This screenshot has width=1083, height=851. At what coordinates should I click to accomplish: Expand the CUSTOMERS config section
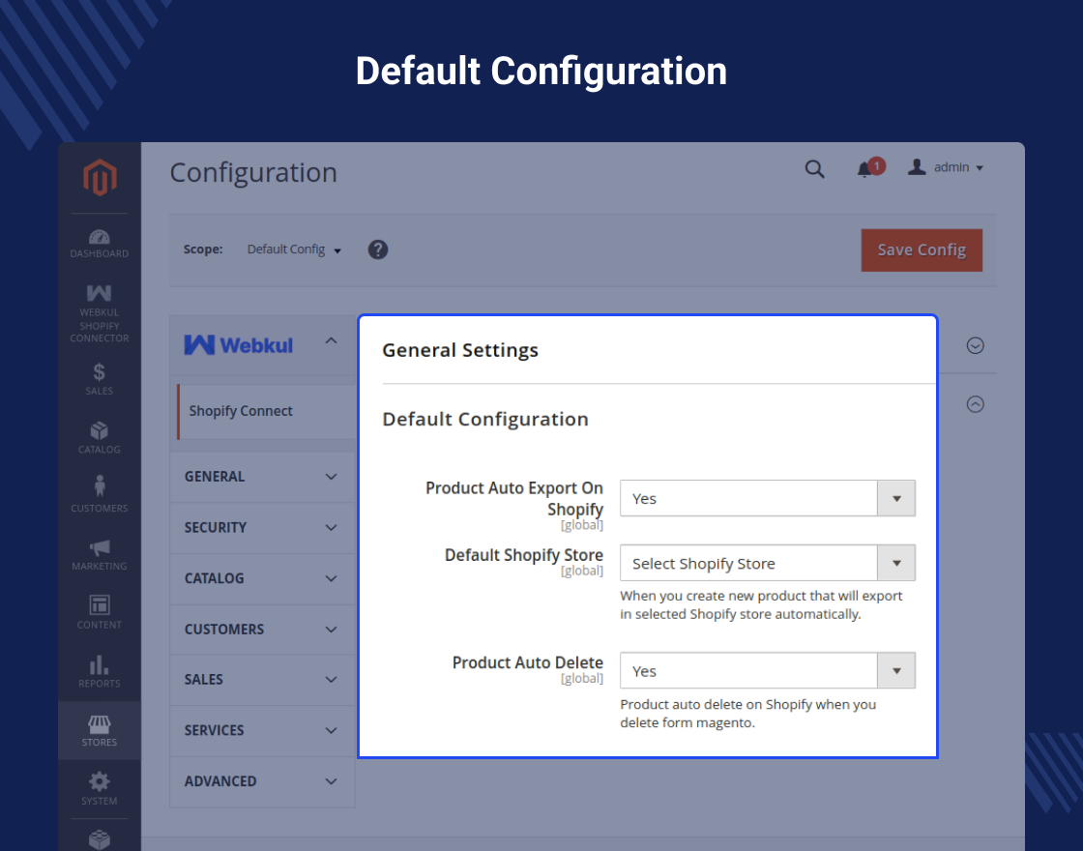[x=262, y=630]
